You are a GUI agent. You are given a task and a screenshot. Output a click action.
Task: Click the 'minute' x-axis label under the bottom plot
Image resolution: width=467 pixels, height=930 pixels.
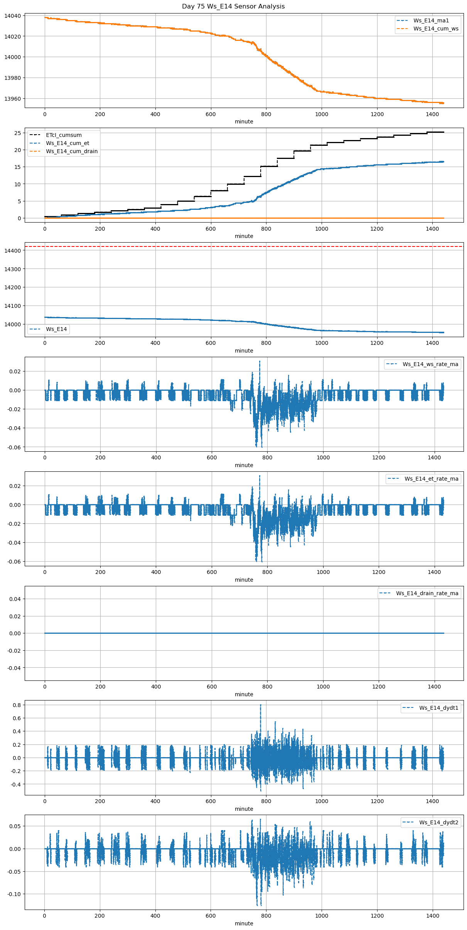pyautogui.click(x=244, y=923)
